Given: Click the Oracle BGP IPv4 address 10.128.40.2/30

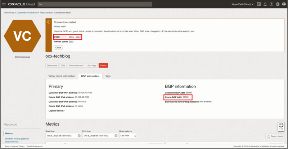Looking at the screenshot, I should [x=81, y=97].
